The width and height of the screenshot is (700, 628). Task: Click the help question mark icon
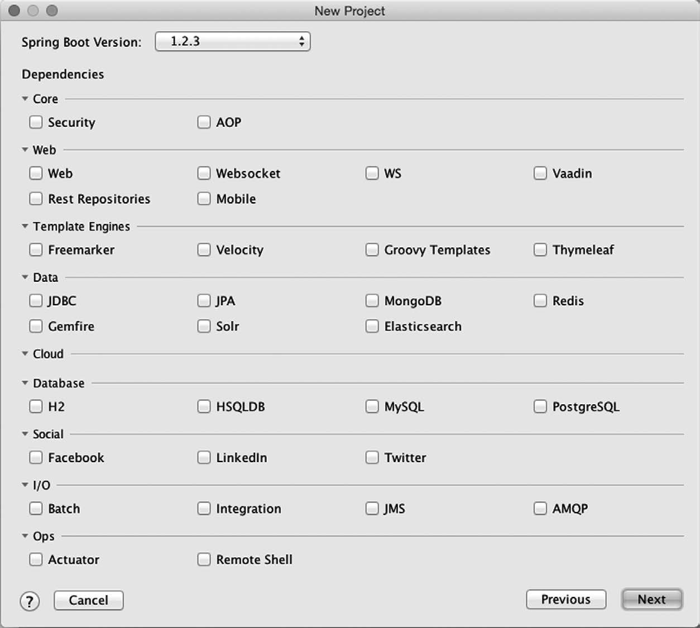click(30, 601)
